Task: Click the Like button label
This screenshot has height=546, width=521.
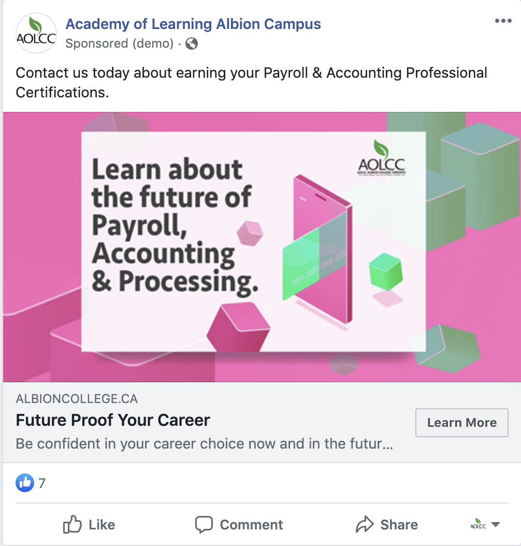Action: click(x=102, y=525)
